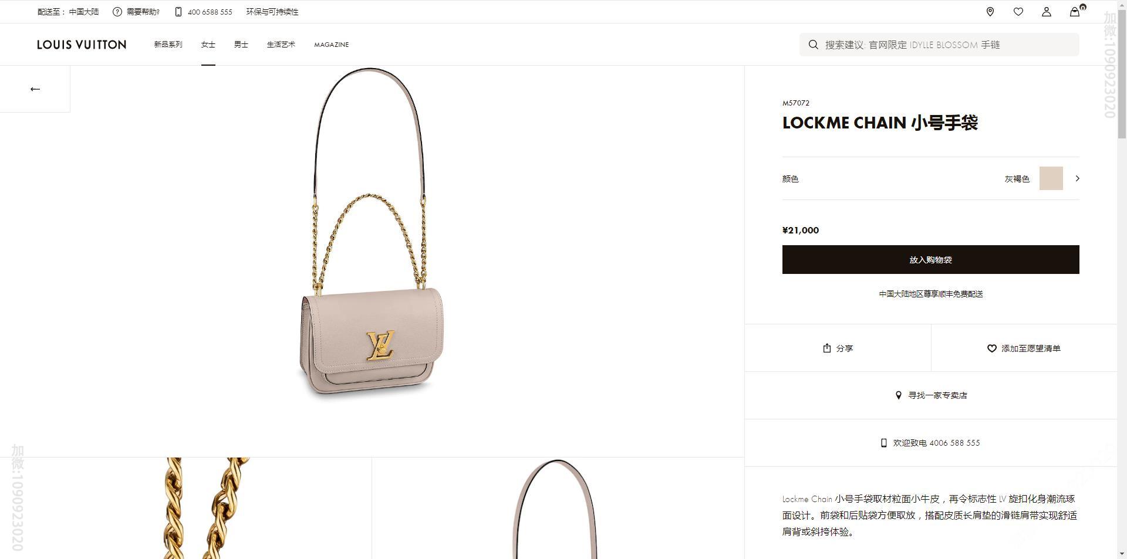Open the wishlist heart icon in header
The height and width of the screenshot is (559, 1127).
[x=1018, y=12]
